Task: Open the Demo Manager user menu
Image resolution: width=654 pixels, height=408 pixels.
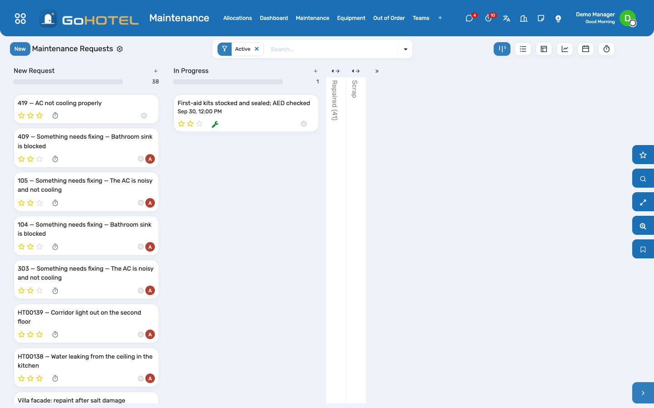Action: click(x=606, y=18)
